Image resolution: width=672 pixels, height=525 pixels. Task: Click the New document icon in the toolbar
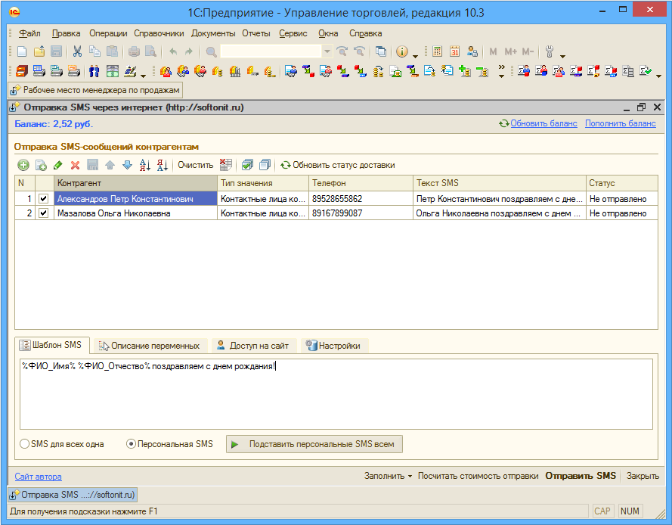(21, 52)
